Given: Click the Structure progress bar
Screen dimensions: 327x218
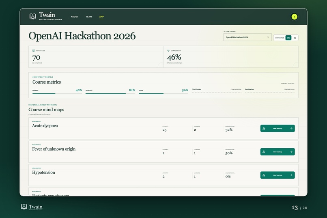Looking at the screenshot, I should [x=110, y=94].
